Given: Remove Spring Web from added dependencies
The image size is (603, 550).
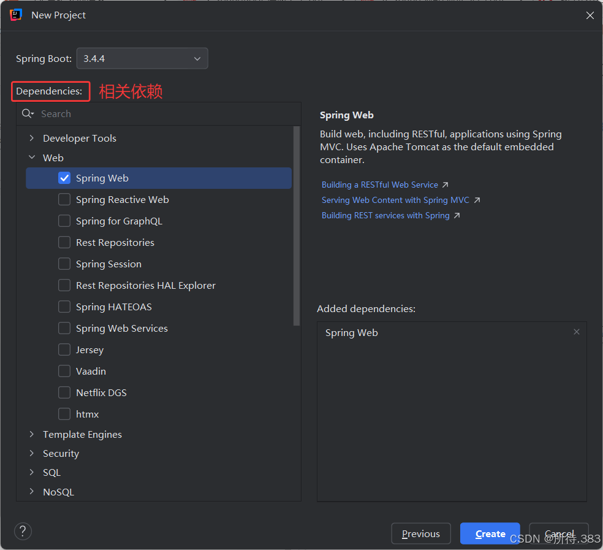Looking at the screenshot, I should (576, 332).
